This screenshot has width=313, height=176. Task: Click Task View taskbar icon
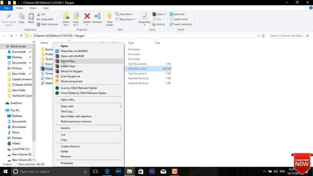point(95,172)
